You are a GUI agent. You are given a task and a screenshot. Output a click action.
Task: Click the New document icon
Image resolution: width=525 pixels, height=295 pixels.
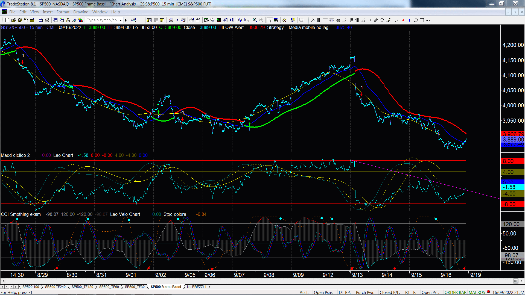click(7, 20)
